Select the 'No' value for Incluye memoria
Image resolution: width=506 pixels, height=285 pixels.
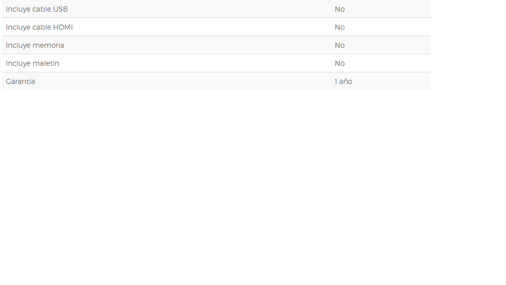(339, 45)
